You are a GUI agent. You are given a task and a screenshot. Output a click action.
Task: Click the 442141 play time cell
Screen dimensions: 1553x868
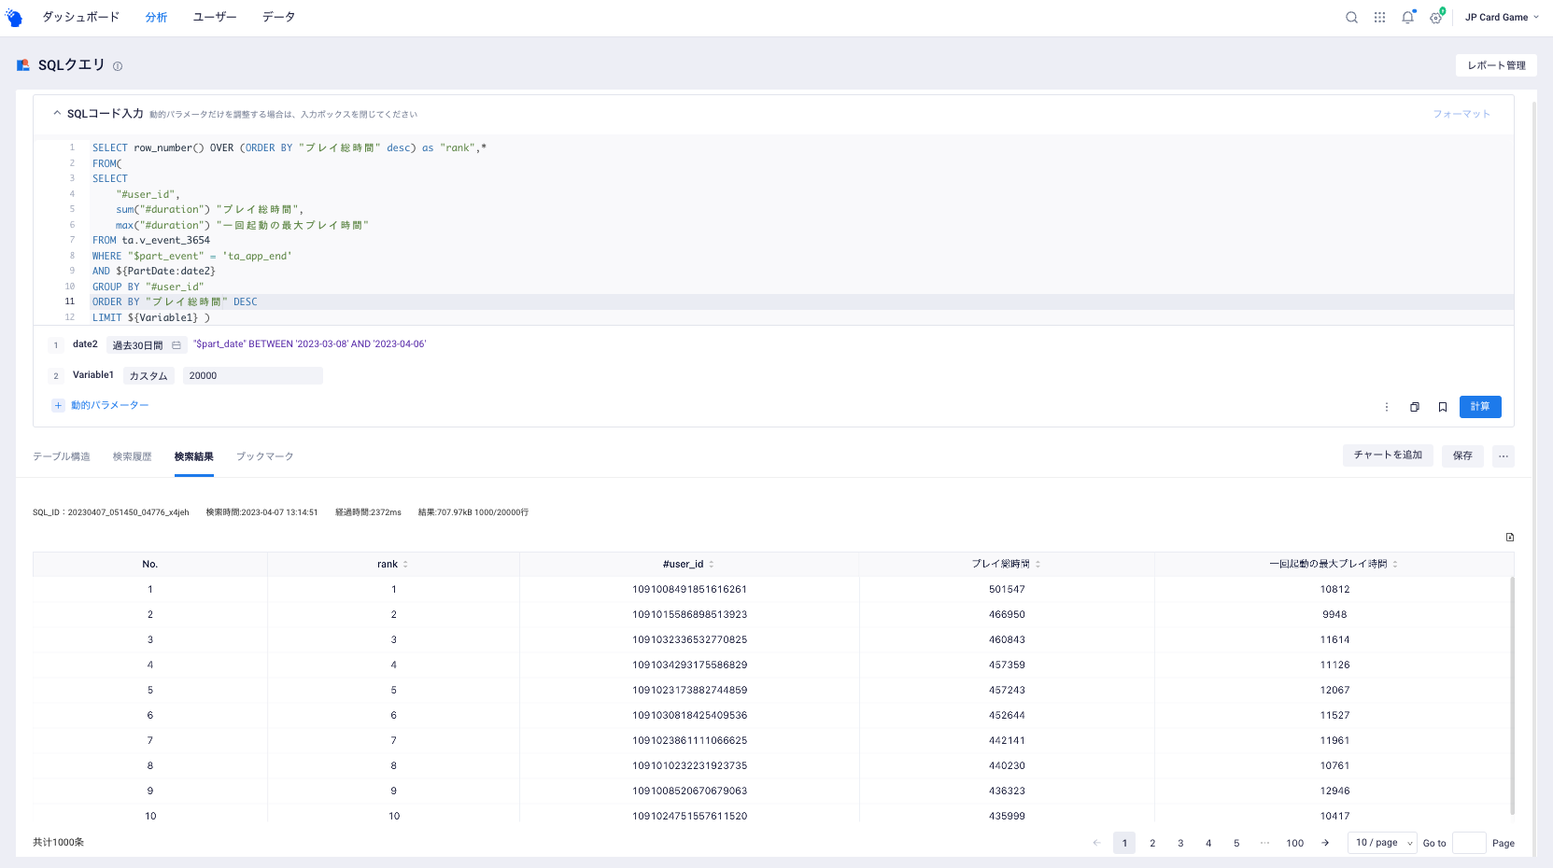click(1007, 740)
